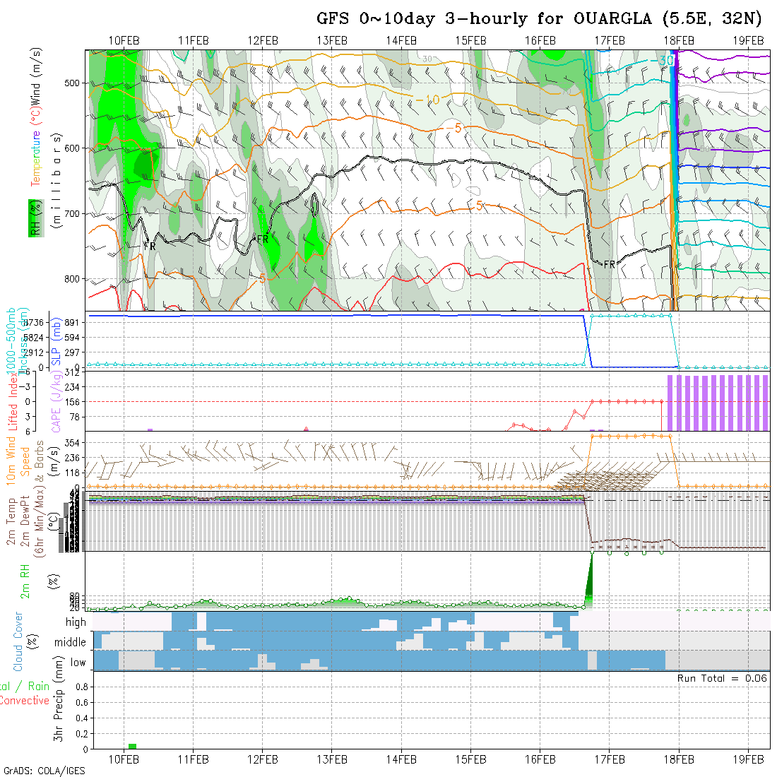This screenshot has height=777, width=777.
Task: Click the (millibars) vertical axis label
Action: (x=57, y=181)
